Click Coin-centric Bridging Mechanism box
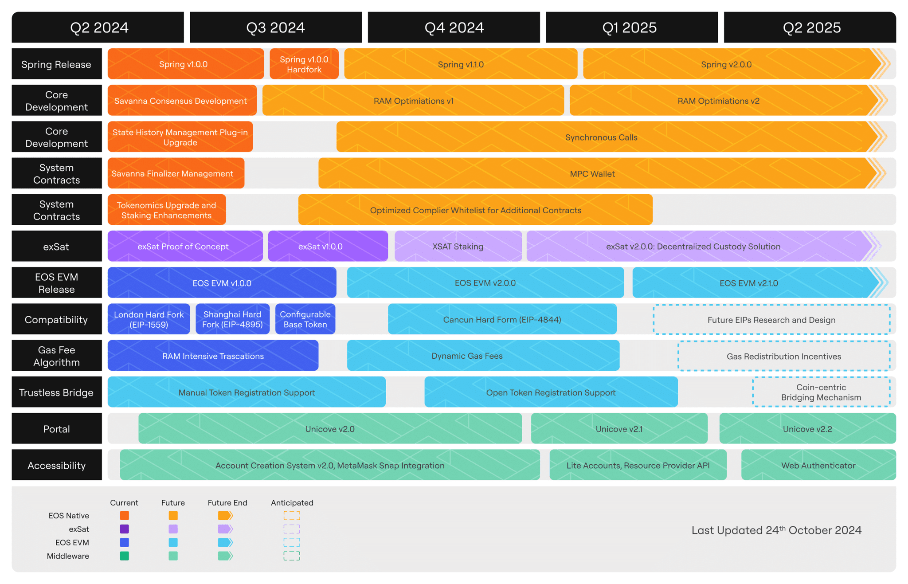The width and height of the screenshot is (908, 584). pos(821,392)
